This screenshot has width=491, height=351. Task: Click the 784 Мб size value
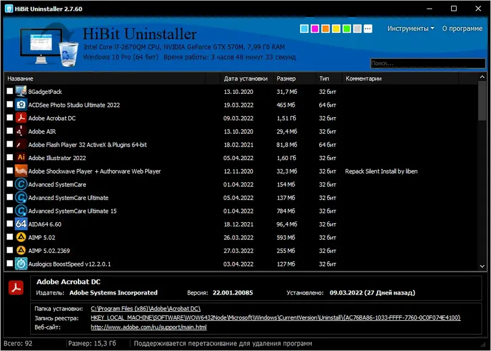click(x=285, y=211)
